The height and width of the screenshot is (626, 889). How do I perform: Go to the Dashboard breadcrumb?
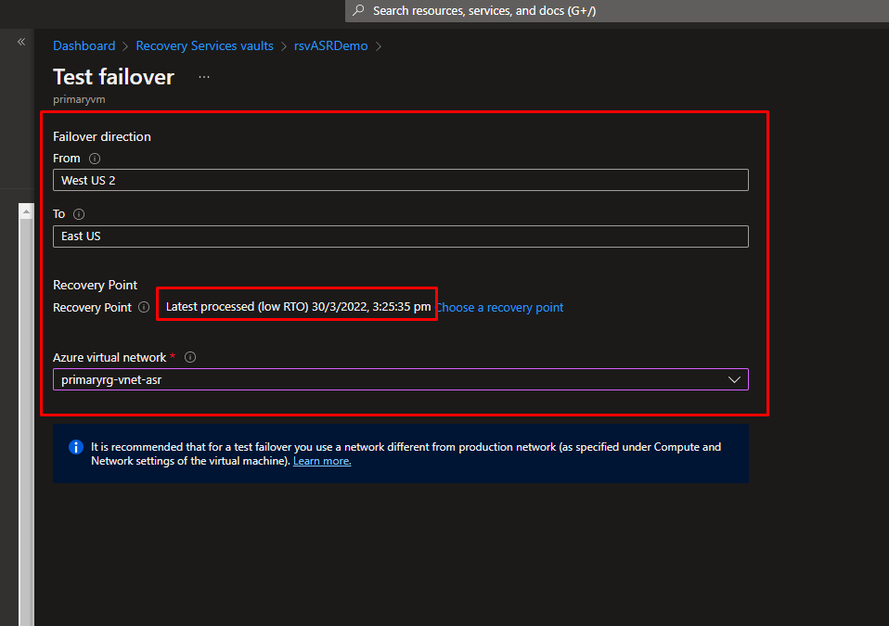click(x=84, y=45)
